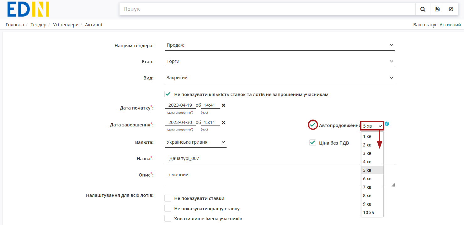Click the Назва field with }{ачапурі_007

(x=280, y=159)
